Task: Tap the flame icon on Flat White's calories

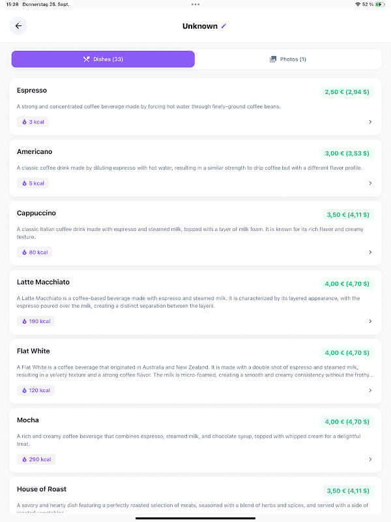Action: [x=25, y=391]
